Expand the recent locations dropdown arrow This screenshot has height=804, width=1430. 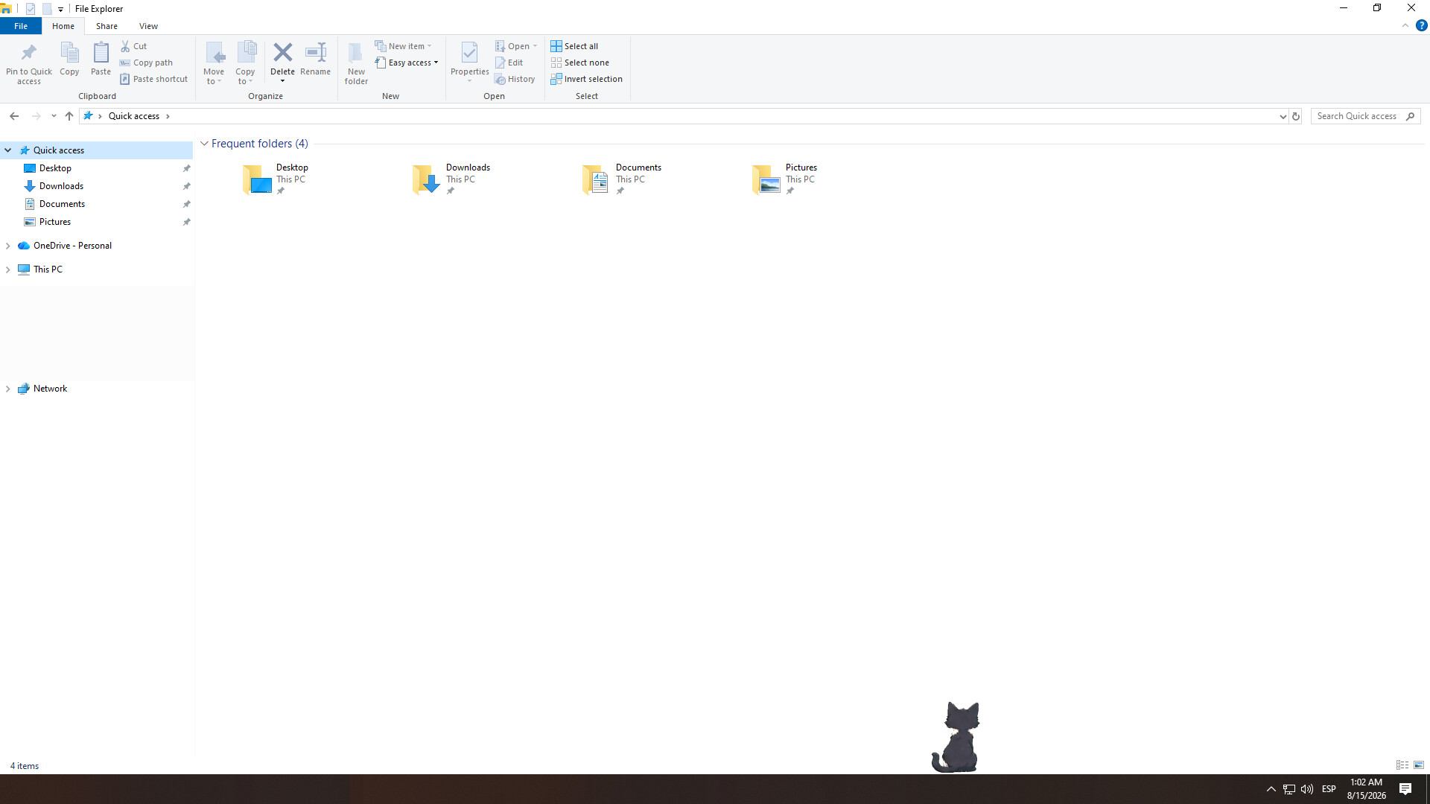pos(54,116)
